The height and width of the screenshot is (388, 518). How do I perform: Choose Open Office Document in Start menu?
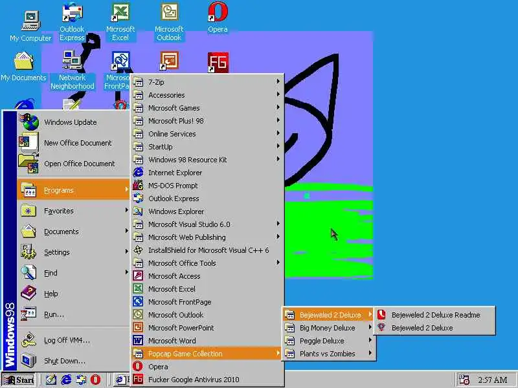coord(73,164)
